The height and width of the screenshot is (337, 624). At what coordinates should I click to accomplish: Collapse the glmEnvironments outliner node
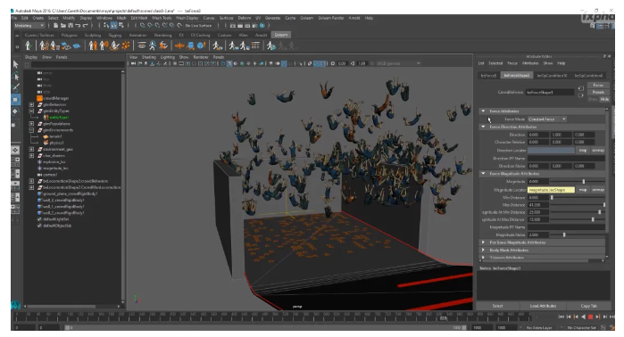tap(31, 130)
